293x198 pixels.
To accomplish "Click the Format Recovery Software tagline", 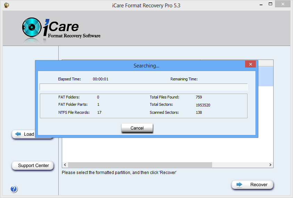I will coord(74,35).
